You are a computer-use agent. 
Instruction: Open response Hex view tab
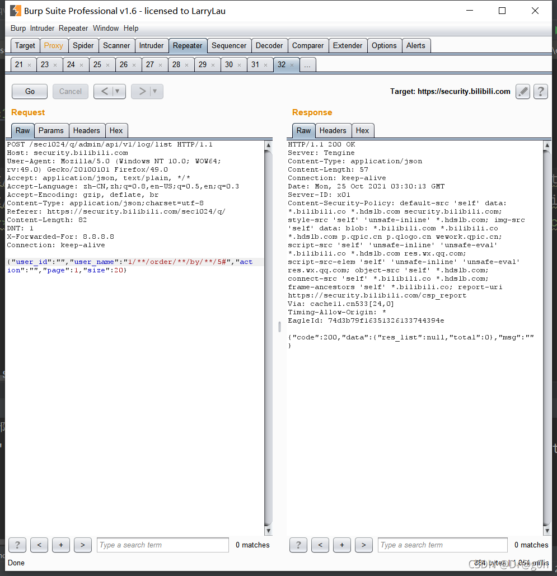[x=363, y=130]
